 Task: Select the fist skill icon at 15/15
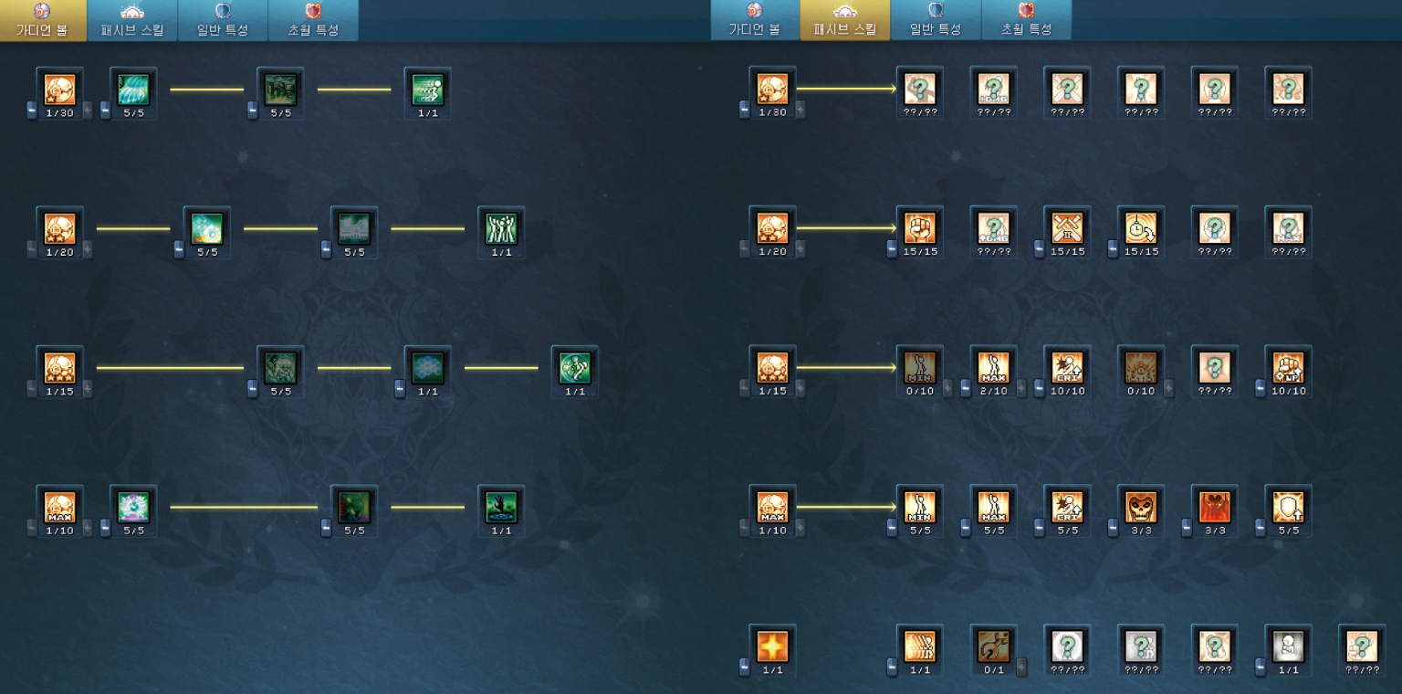919,228
